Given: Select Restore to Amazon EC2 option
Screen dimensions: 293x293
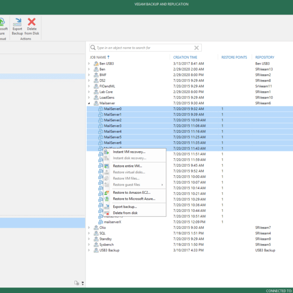Looking at the screenshot, I should click(135, 193).
